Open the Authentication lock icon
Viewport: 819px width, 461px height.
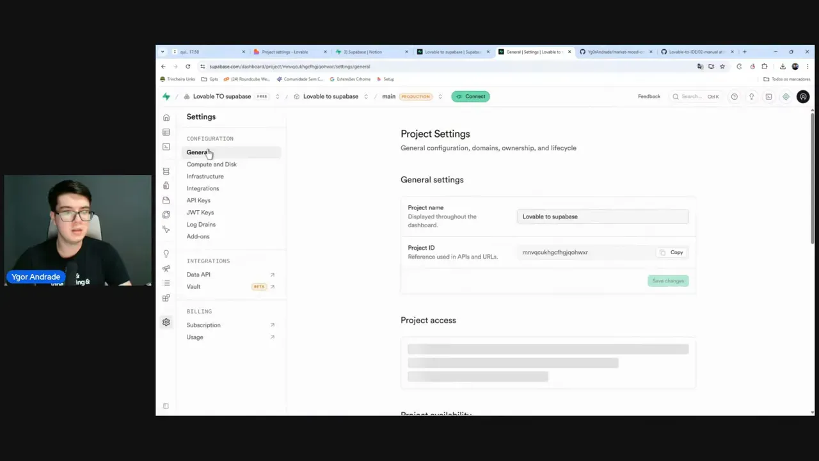tap(166, 186)
